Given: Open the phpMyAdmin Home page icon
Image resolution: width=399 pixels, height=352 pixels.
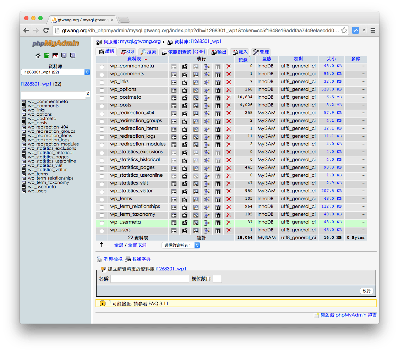Looking at the screenshot, I should click(38, 56).
